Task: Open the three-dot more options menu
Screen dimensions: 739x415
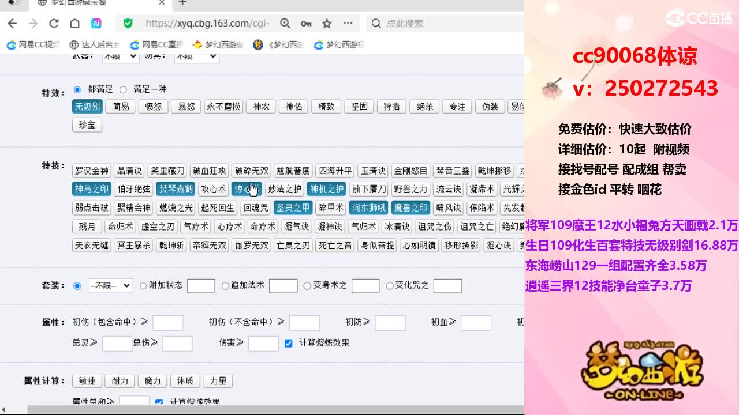Action: point(348,23)
